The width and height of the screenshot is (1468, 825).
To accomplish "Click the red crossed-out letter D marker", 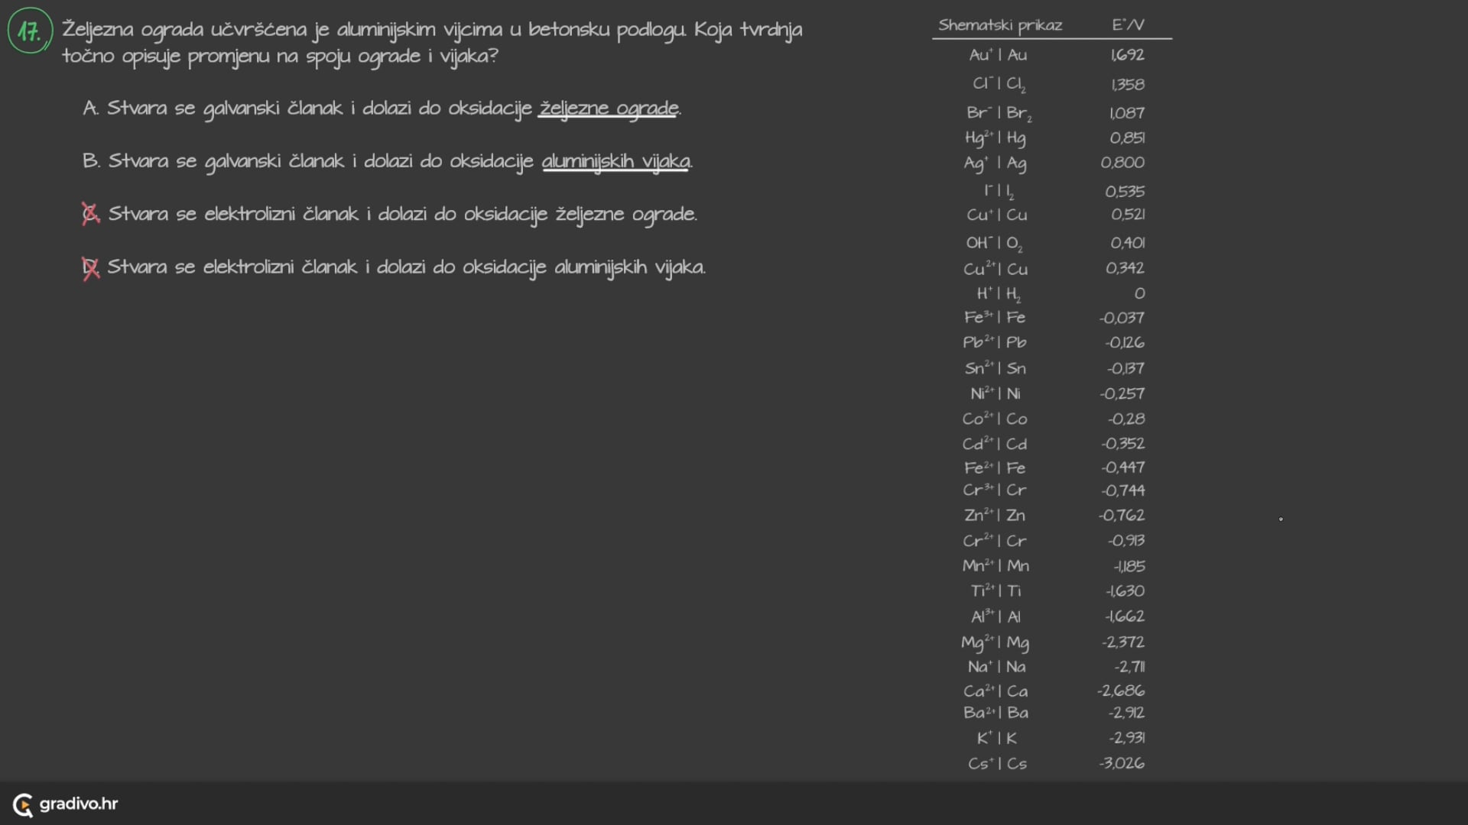I will [x=90, y=267].
